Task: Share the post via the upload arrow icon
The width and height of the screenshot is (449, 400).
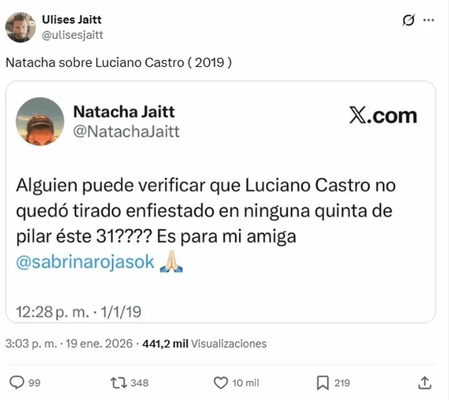Action: coord(424,383)
